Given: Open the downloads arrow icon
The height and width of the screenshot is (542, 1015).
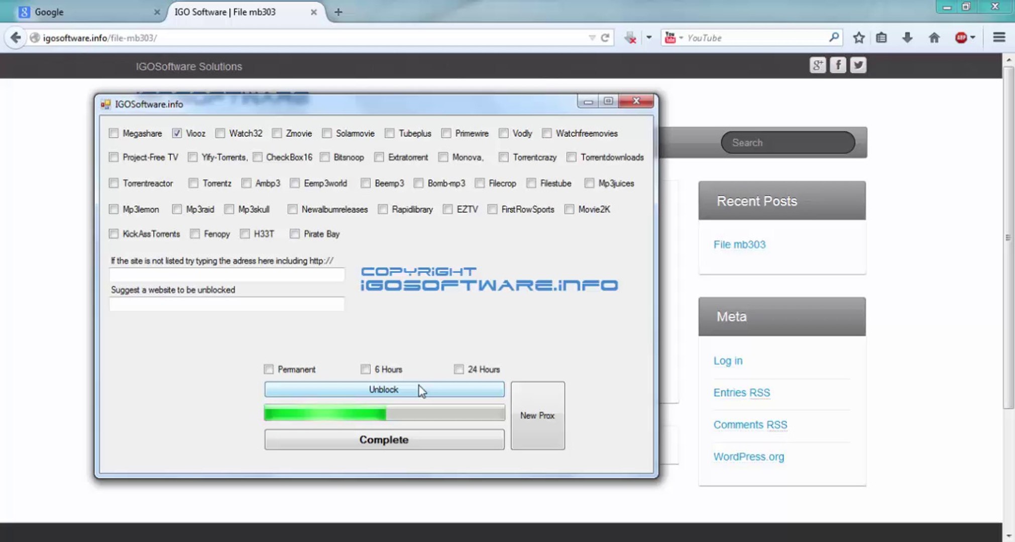Looking at the screenshot, I should click(x=907, y=38).
